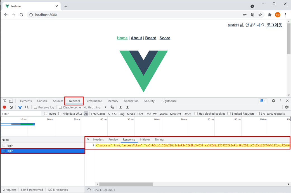Open a new browser tab
This screenshot has width=291, height=193.
coord(66,6)
